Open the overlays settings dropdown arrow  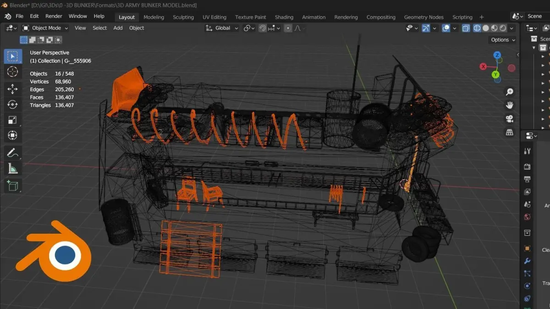[x=455, y=28]
